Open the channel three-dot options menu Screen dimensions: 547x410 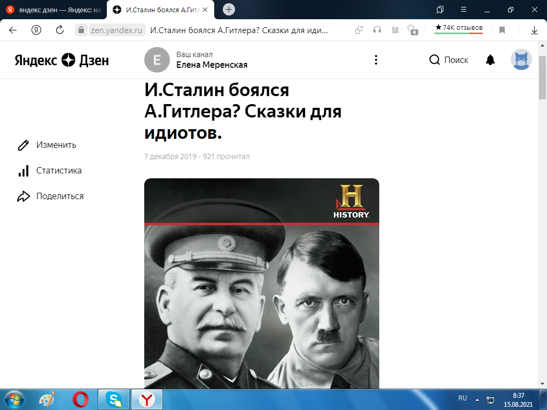click(x=376, y=60)
